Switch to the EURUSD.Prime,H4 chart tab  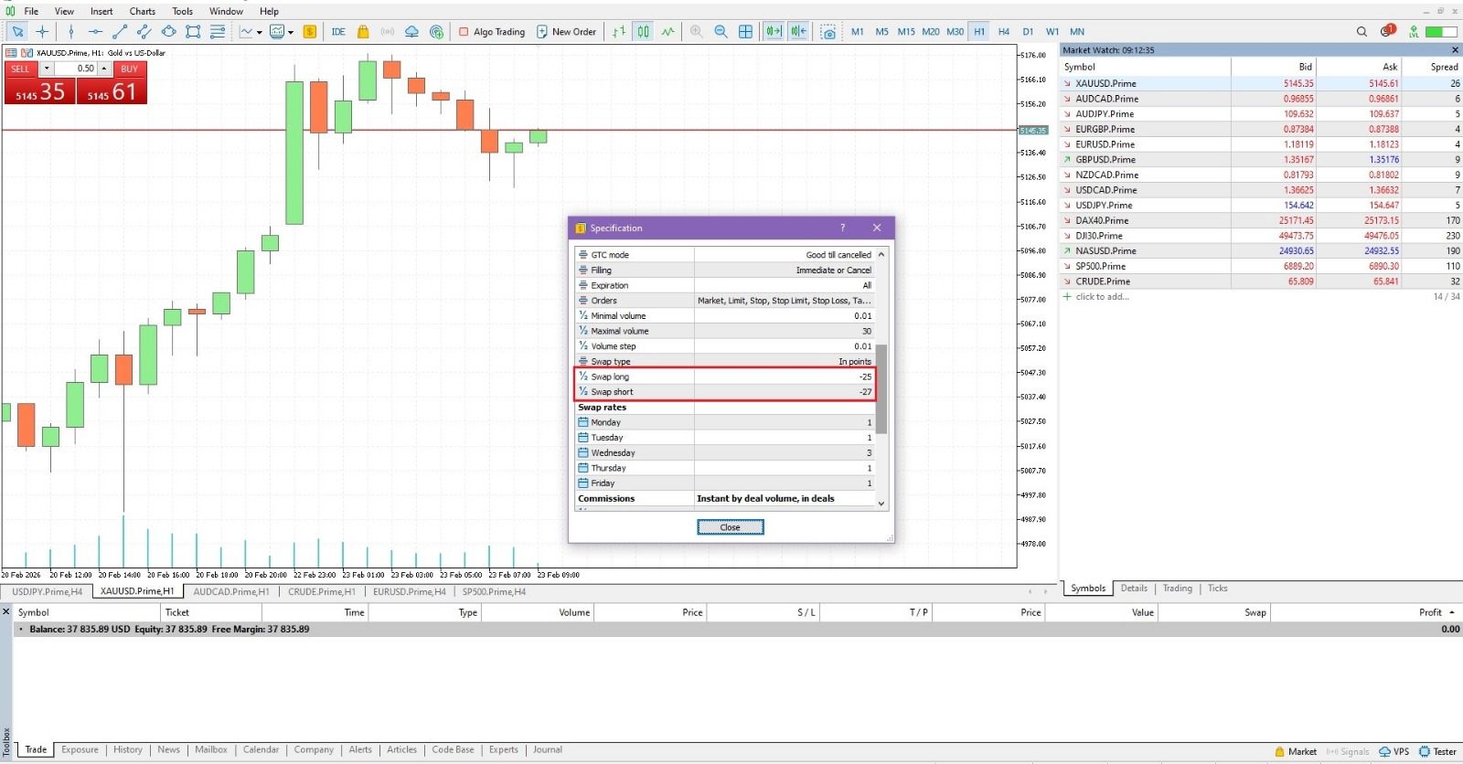[409, 591]
